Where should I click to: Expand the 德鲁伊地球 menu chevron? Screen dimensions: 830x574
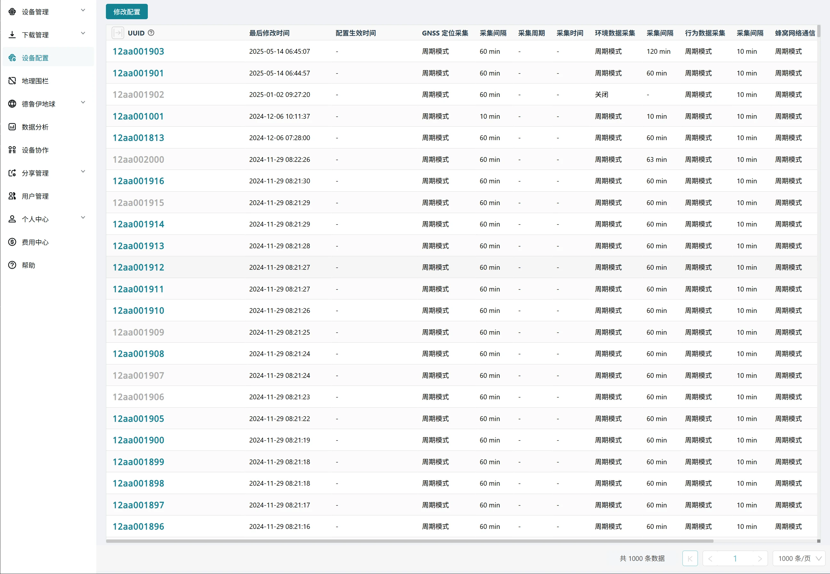click(x=83, y=102)
